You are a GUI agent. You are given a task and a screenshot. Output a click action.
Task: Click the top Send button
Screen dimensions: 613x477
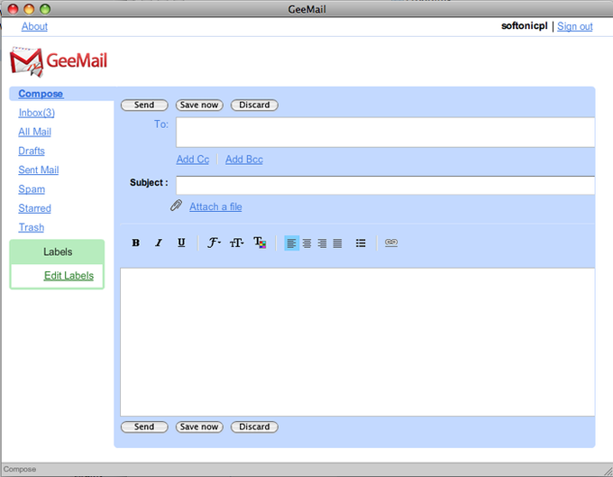tap(144, 105)
